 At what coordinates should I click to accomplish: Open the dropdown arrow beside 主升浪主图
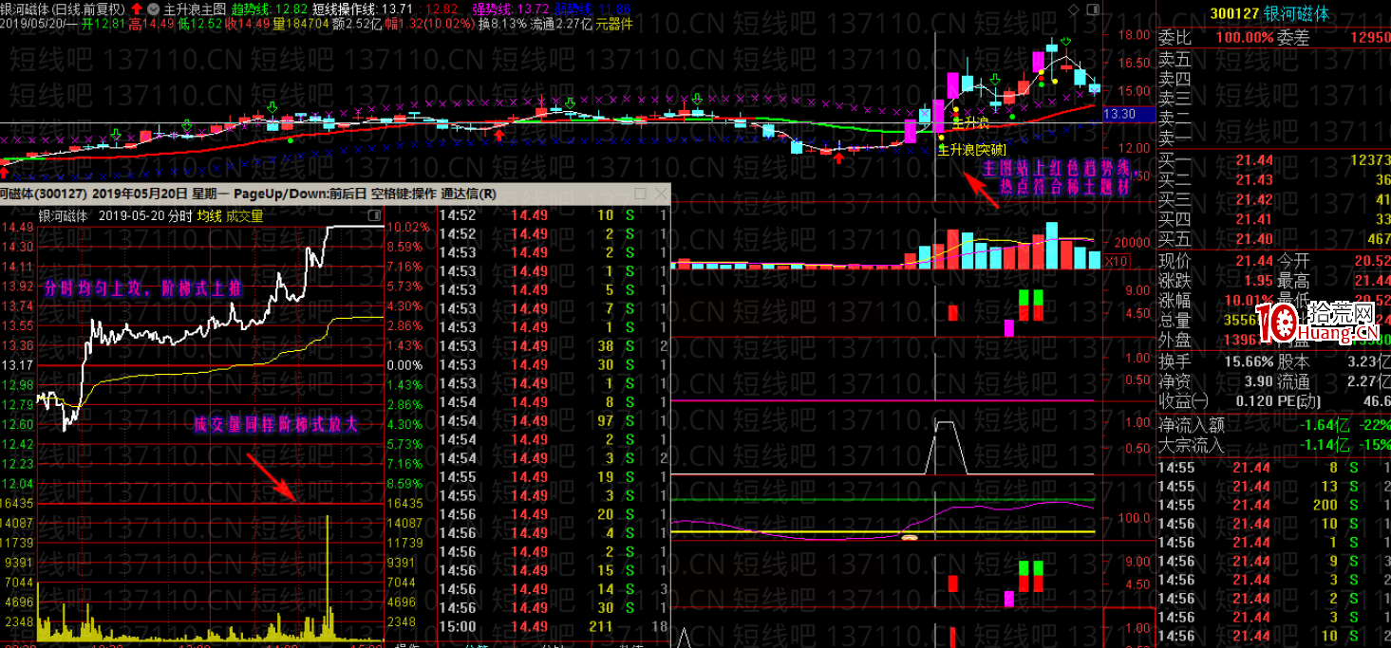click(x=154, y=9)
